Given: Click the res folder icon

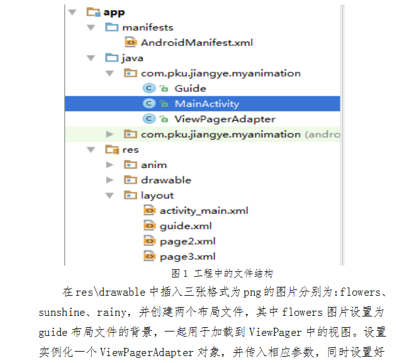Looking at the screenshot, I should tap(112, 150).
